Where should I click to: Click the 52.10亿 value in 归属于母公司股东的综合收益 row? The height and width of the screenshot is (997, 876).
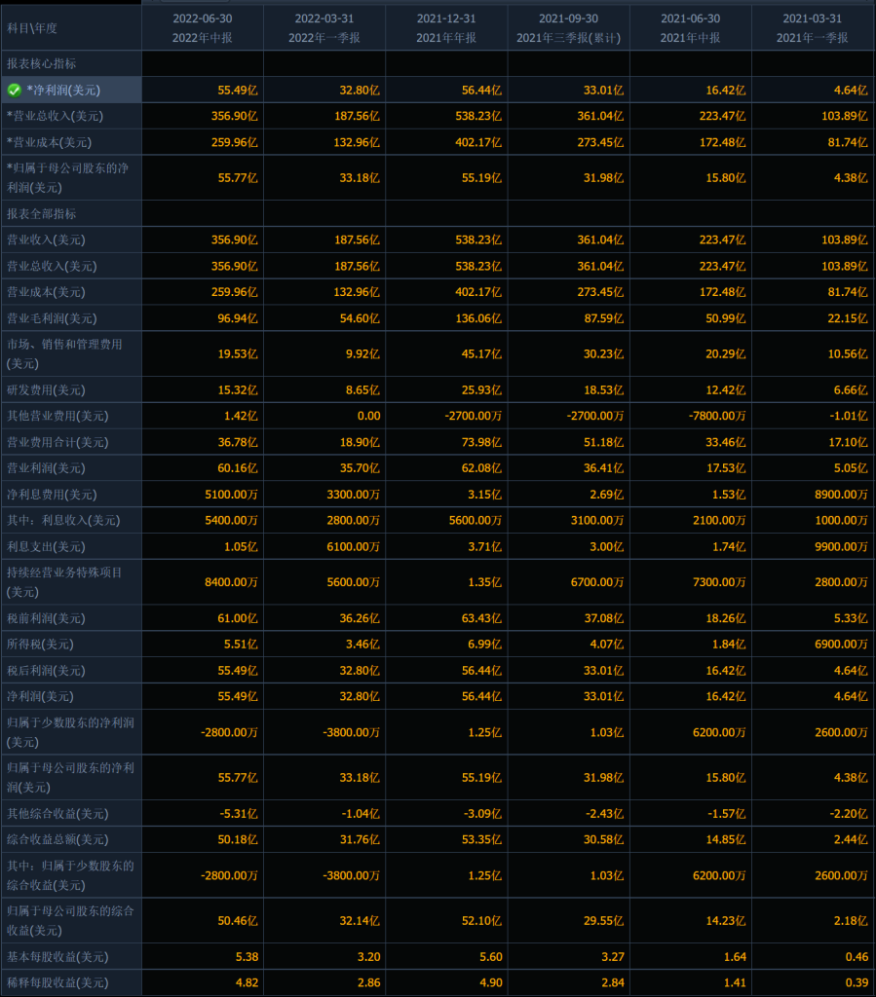[481, 921]
